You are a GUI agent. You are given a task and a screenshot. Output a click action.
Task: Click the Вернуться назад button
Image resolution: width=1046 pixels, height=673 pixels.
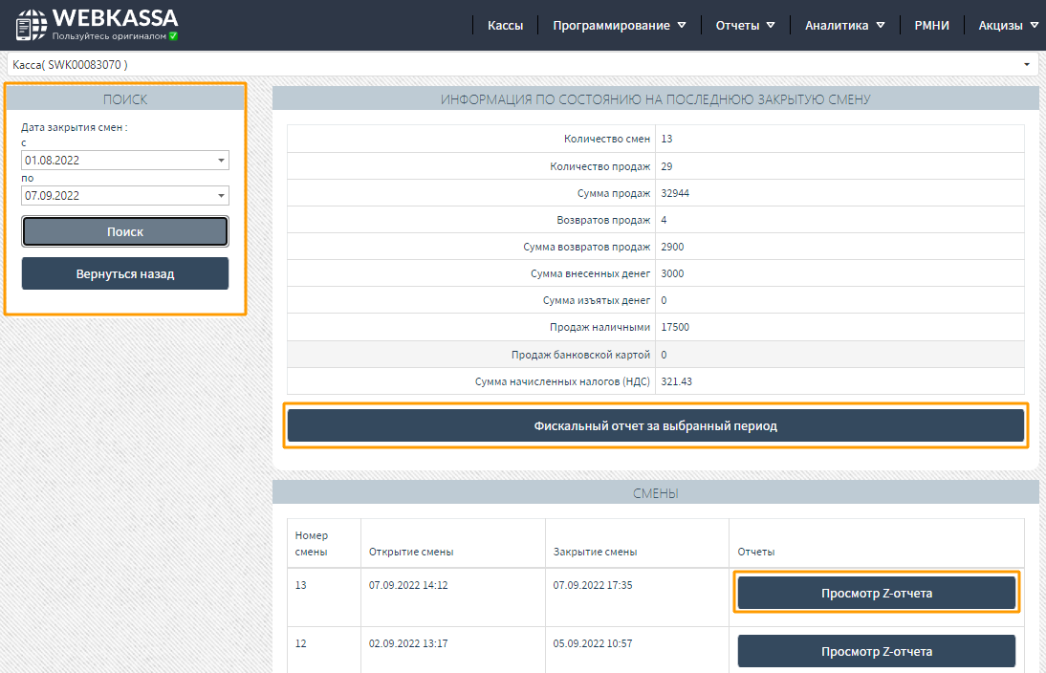[124, 273]
